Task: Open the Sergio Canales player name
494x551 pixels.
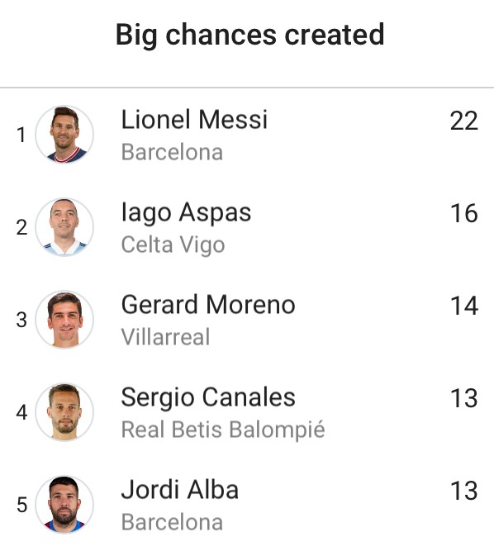Action: pos(208,398)
